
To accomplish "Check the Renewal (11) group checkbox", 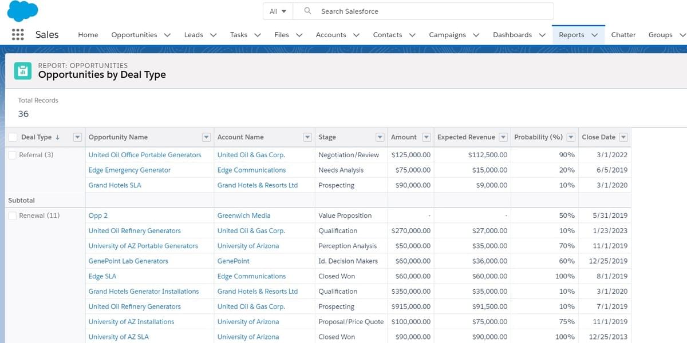I will click(x=13, y=216).
